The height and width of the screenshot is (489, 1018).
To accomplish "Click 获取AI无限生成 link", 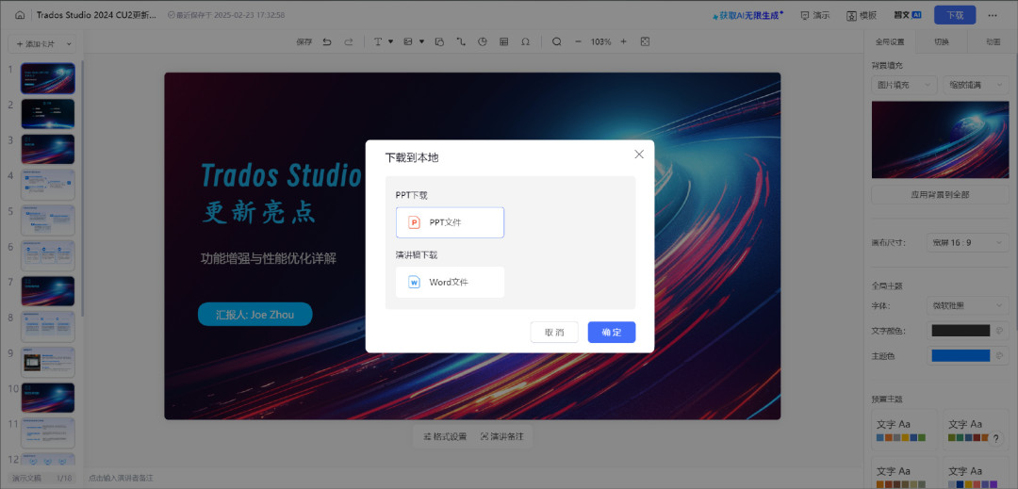I will [x=747, y=15].
